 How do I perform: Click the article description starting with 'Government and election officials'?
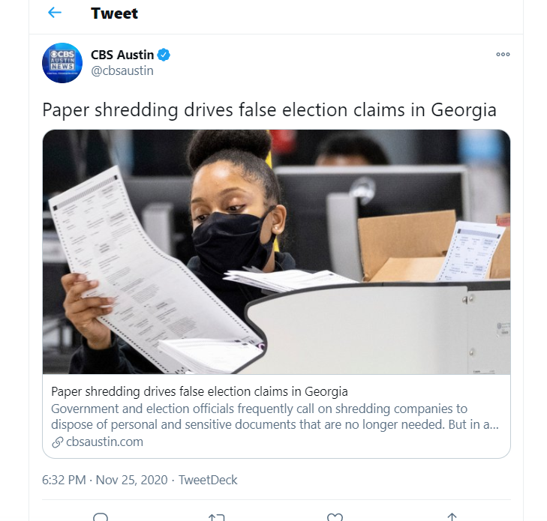click(275, 416)
